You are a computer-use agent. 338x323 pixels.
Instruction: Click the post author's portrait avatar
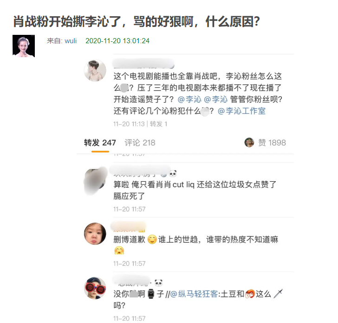24,46
